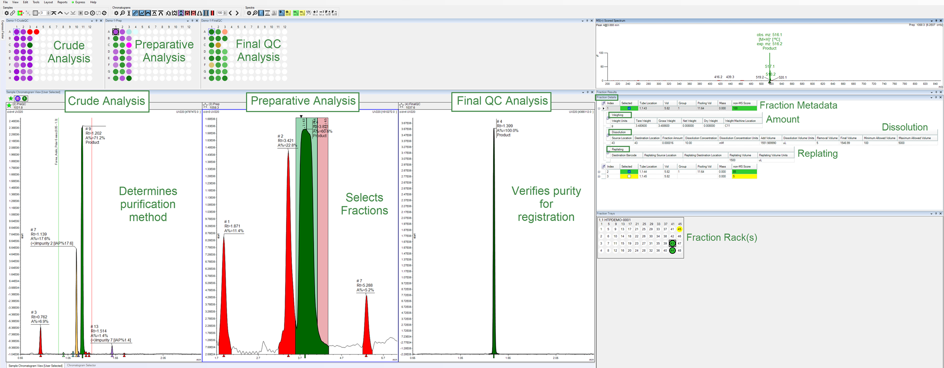This screenshot has width=944, height=368.
Task: Open Demo-1-FinalQC panel dropdown arrow
Action: point(582,20)
